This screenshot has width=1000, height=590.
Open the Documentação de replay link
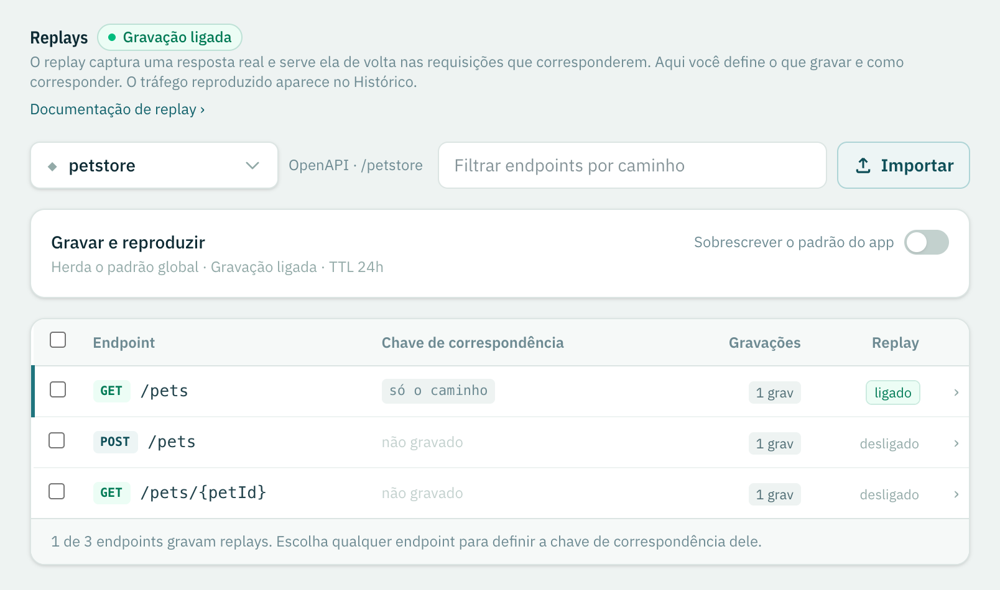click(x=118, y=109)
